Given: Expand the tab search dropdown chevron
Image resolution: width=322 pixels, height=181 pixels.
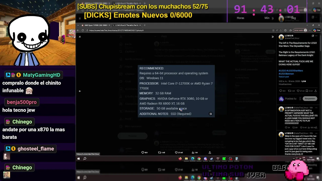Looking at the screenshot, I should point(78,25).
